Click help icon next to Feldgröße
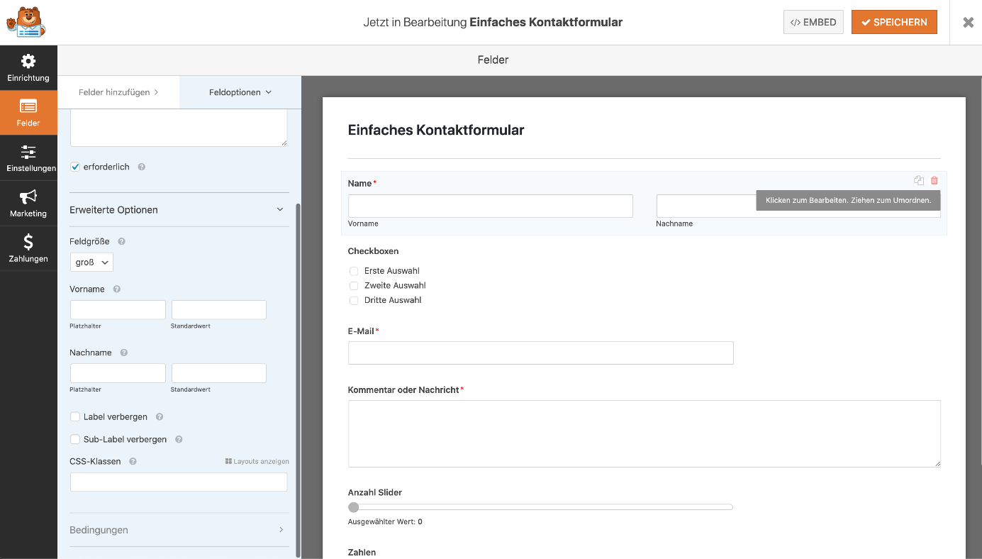This screenshot has height=559, width=982. (x=121, y=241)
